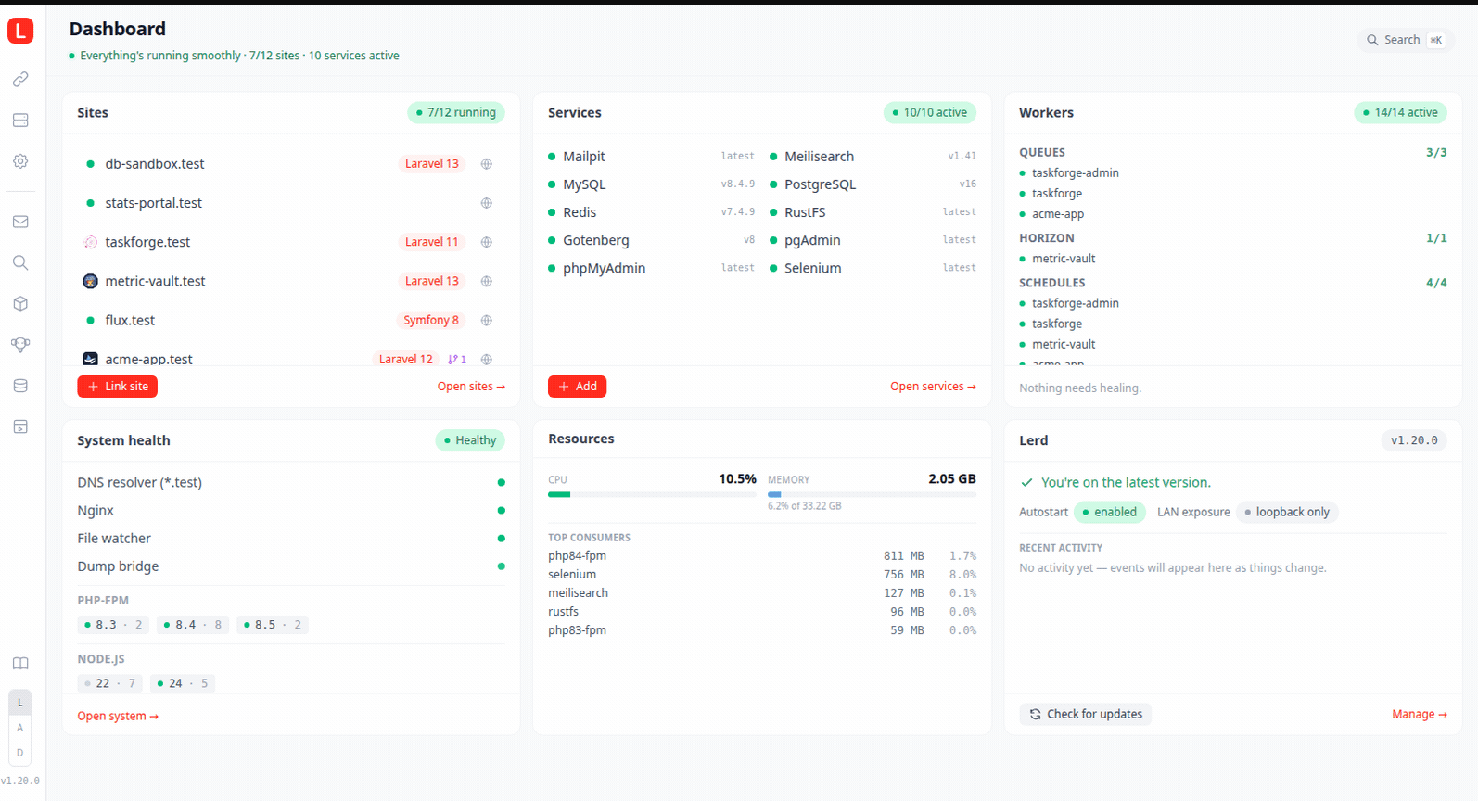
Task: Click acme-app under Queues in Workers
Action: click(1058, 214)
